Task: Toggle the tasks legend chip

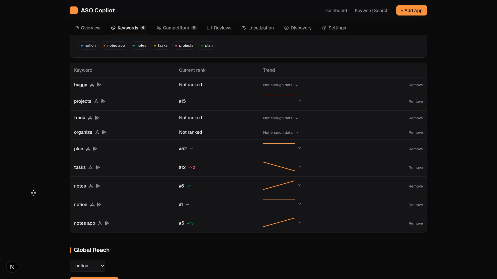Action: point(161,45)
